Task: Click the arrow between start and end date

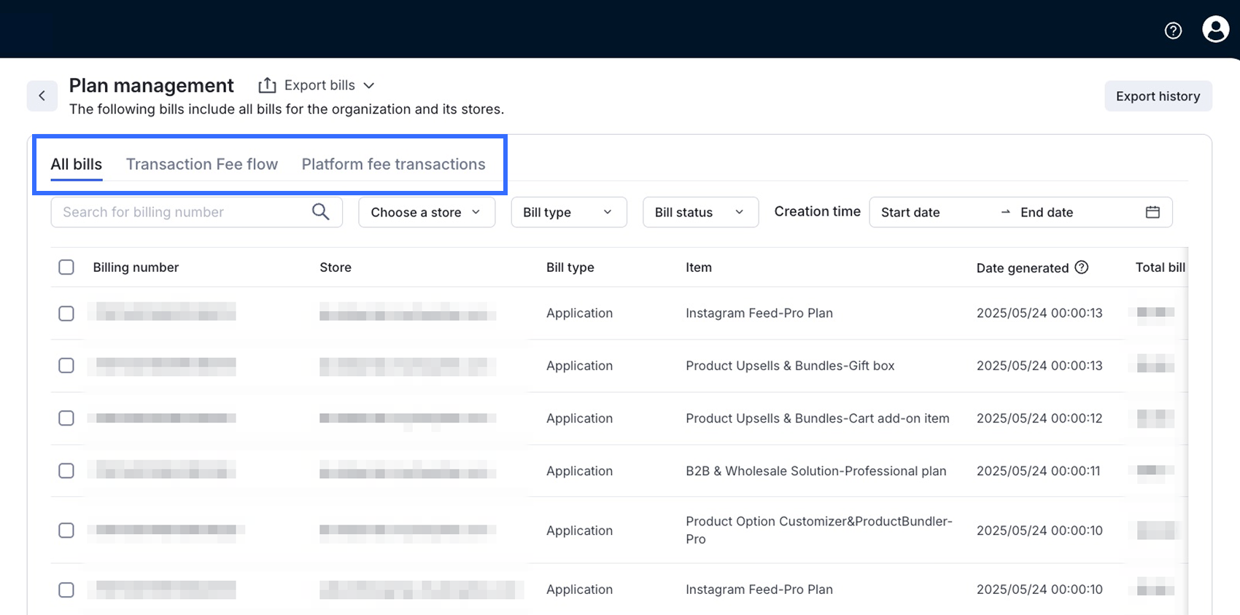Action: click(1005, 212)
